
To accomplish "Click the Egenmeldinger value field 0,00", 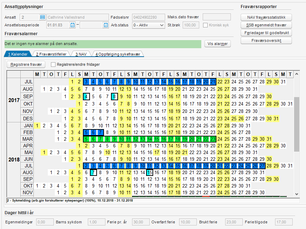I will 45,222.
